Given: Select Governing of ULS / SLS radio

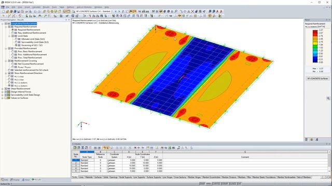Looking at the screenshot, I should click(16, 45).
